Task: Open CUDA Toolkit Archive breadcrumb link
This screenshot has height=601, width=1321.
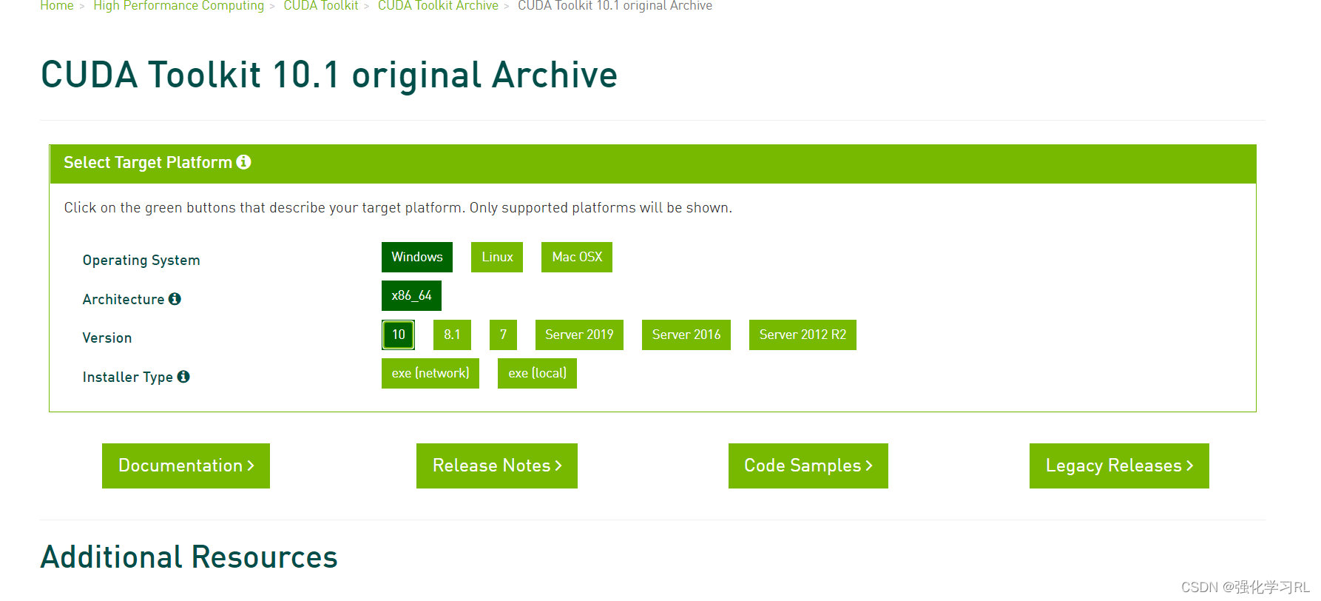Action: click(438, 6)
